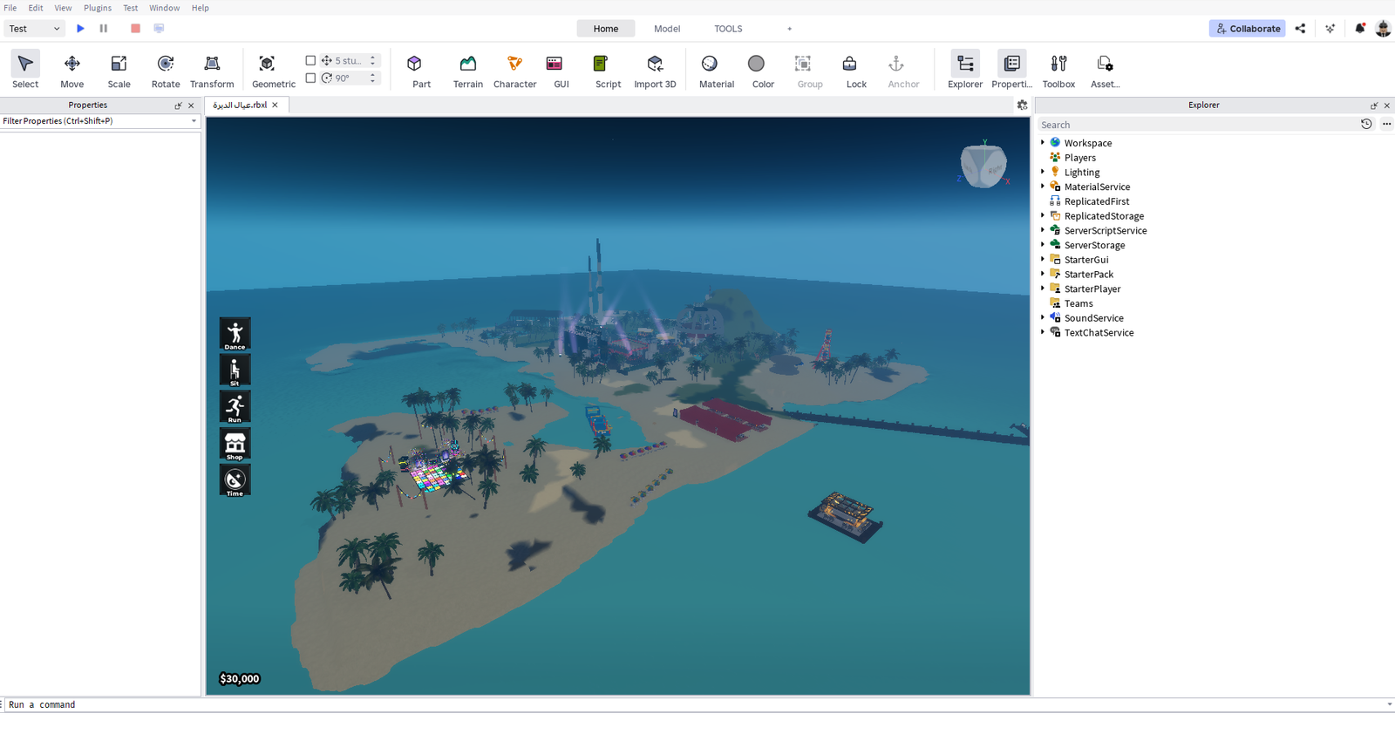Viewport: 1395px width, 734px height.
Task: Open the Color picker
Action: point(763,70)
